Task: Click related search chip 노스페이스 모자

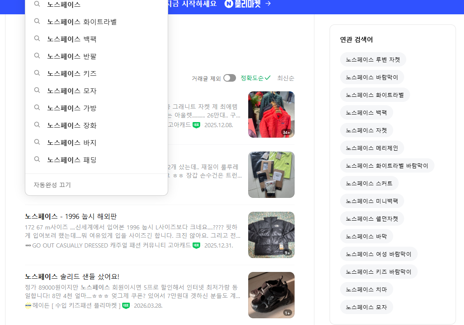Action: click(x=366, y=307)
